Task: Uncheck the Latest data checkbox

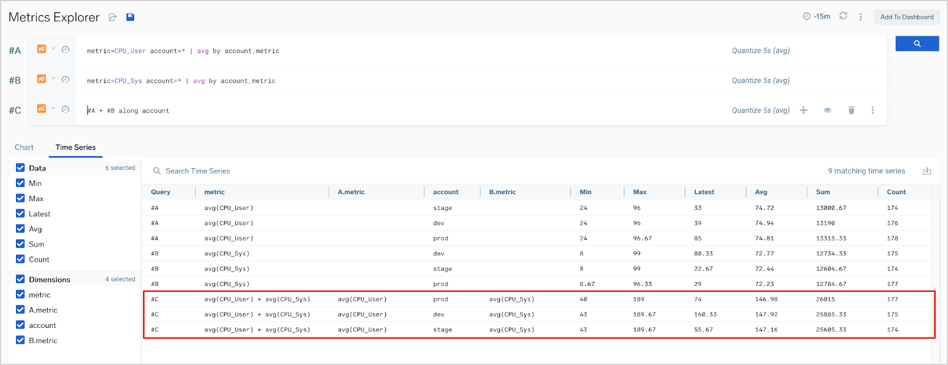Action: tap(21, 213)
